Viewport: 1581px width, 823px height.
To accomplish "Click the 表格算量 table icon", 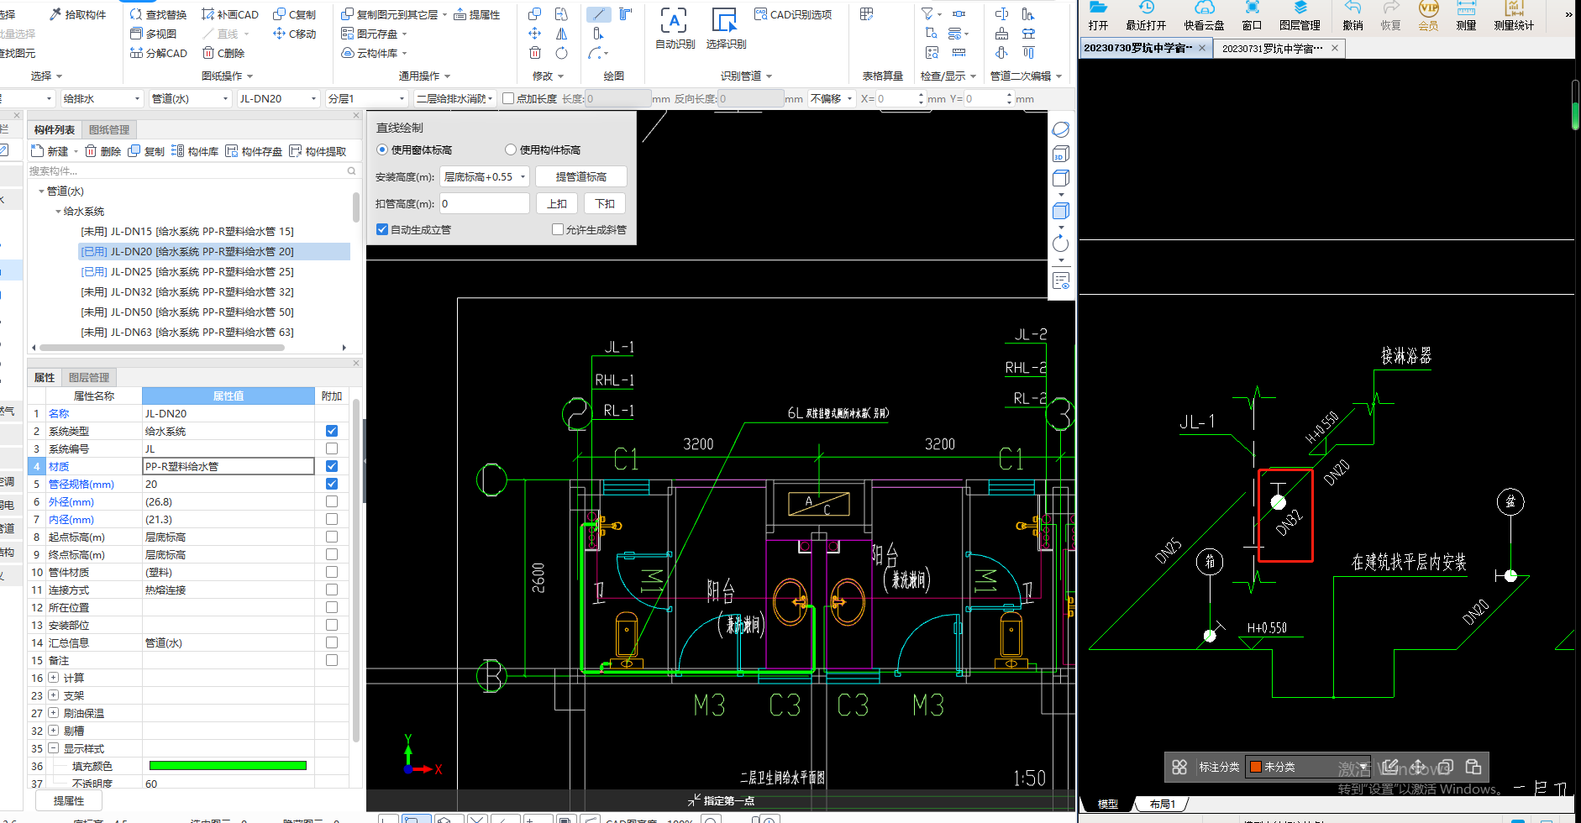I will coord(867,14).
